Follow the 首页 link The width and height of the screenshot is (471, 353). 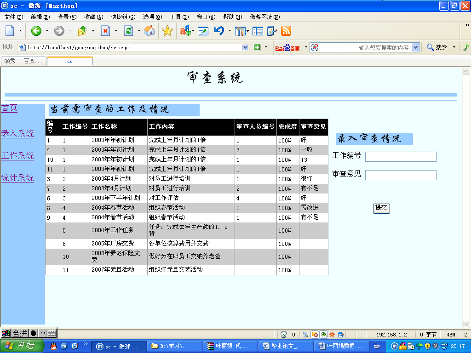pyautogui.click(x=9, y=108)
